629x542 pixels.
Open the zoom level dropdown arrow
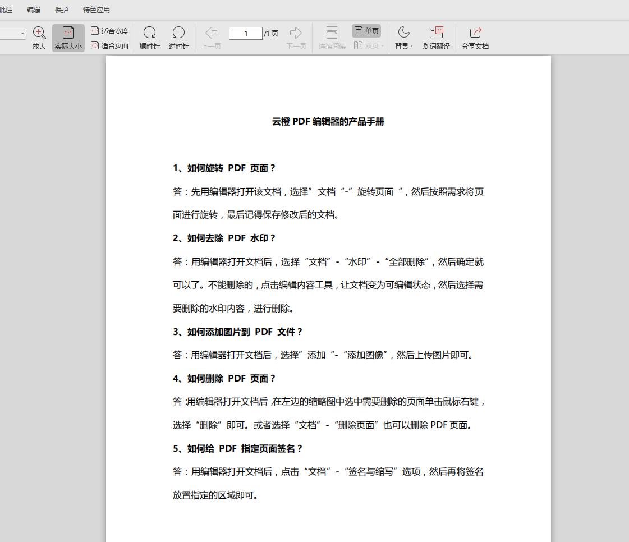(22, 33)
